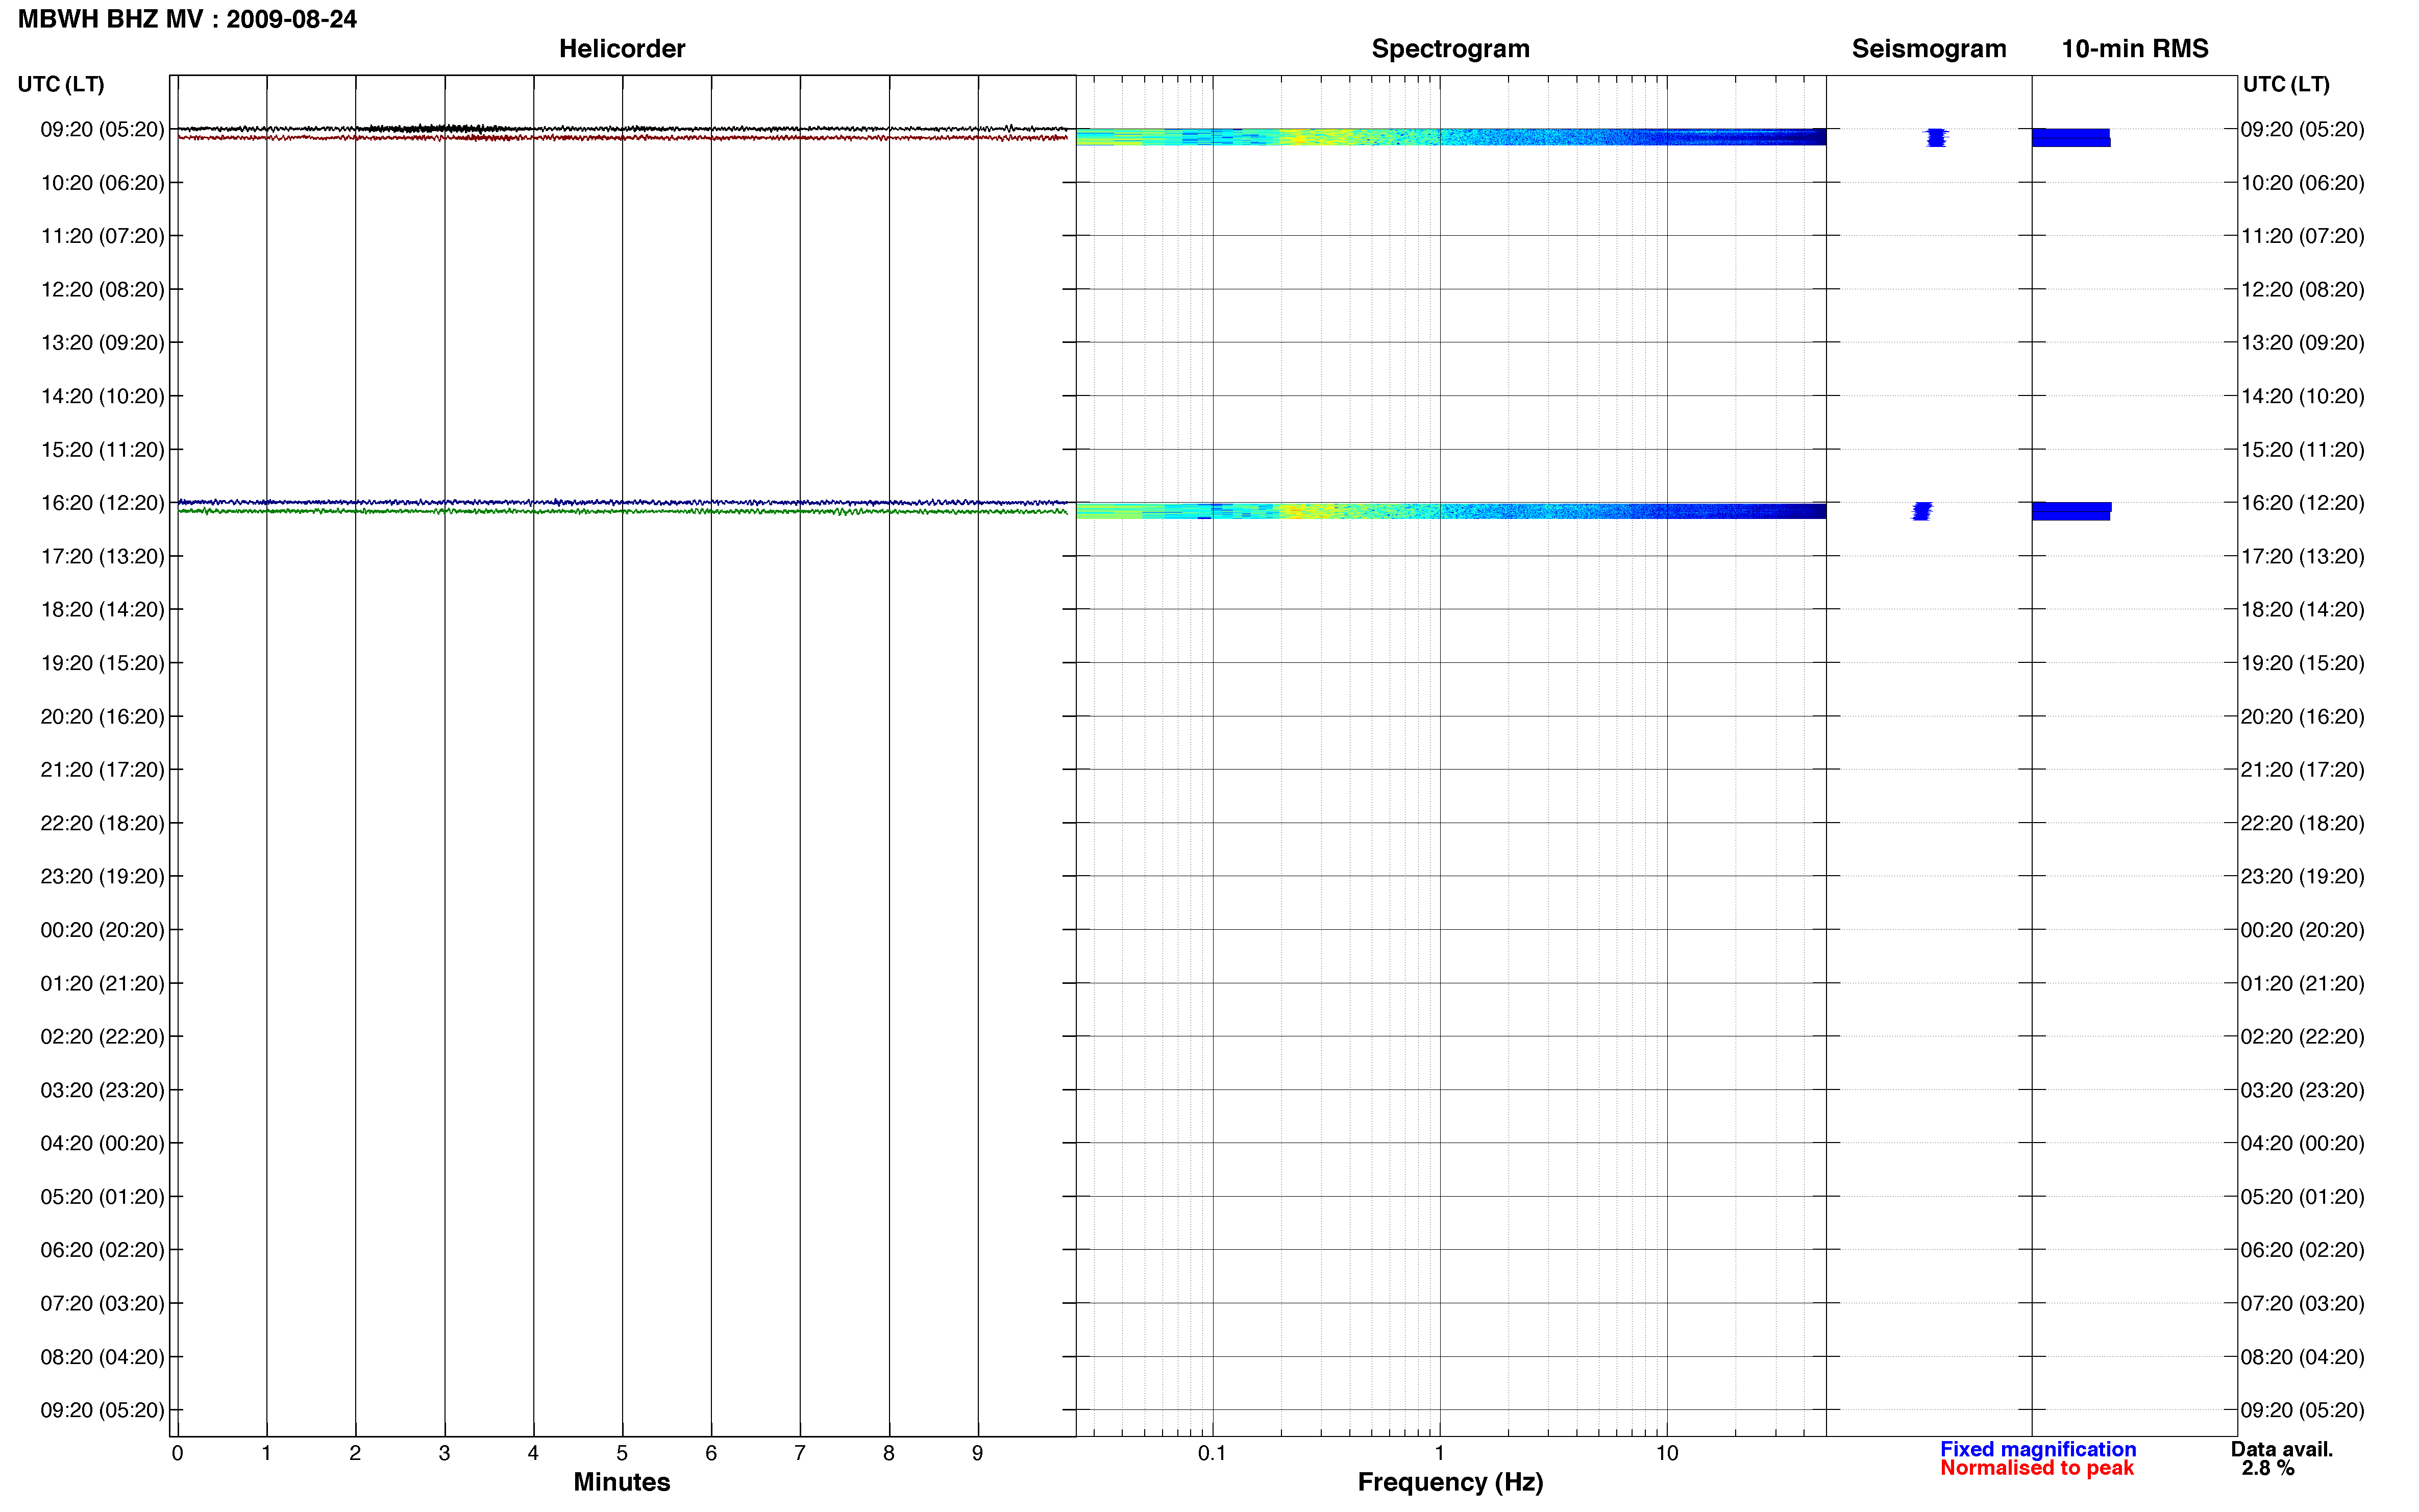Click the '5' minute tick label
The height and width of the screenshot is (1512, 2419).
622,1453
